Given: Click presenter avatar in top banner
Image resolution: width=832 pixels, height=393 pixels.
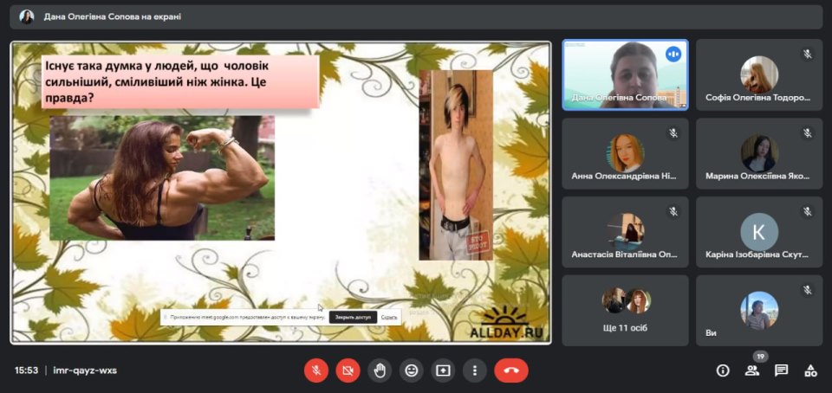Looking at the screenshot, I should pos(27,17).
